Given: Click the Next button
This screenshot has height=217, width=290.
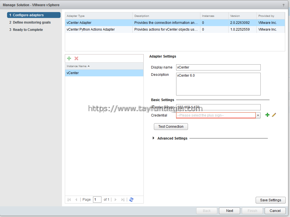Looking at the screenshot, I should click(229, 211).
